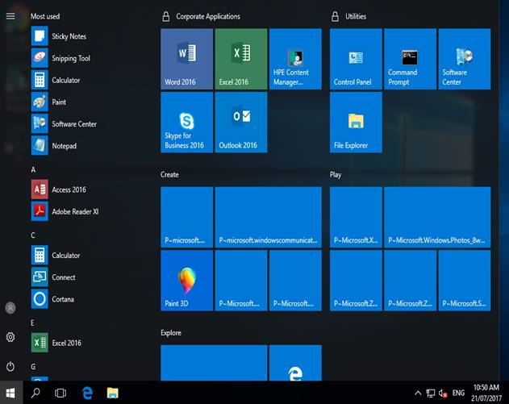Select Sticky Notes from Most used
Image resolution: width=509 pixels, height=404 pixels.
pos(69,36)
